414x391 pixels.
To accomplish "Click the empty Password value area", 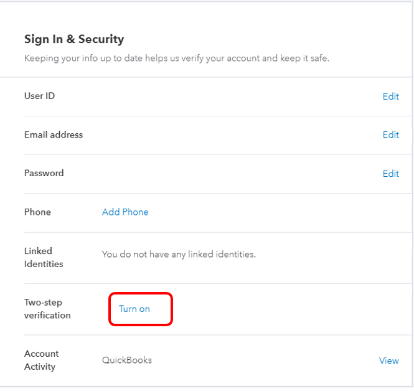I will [x=237, y=174].
